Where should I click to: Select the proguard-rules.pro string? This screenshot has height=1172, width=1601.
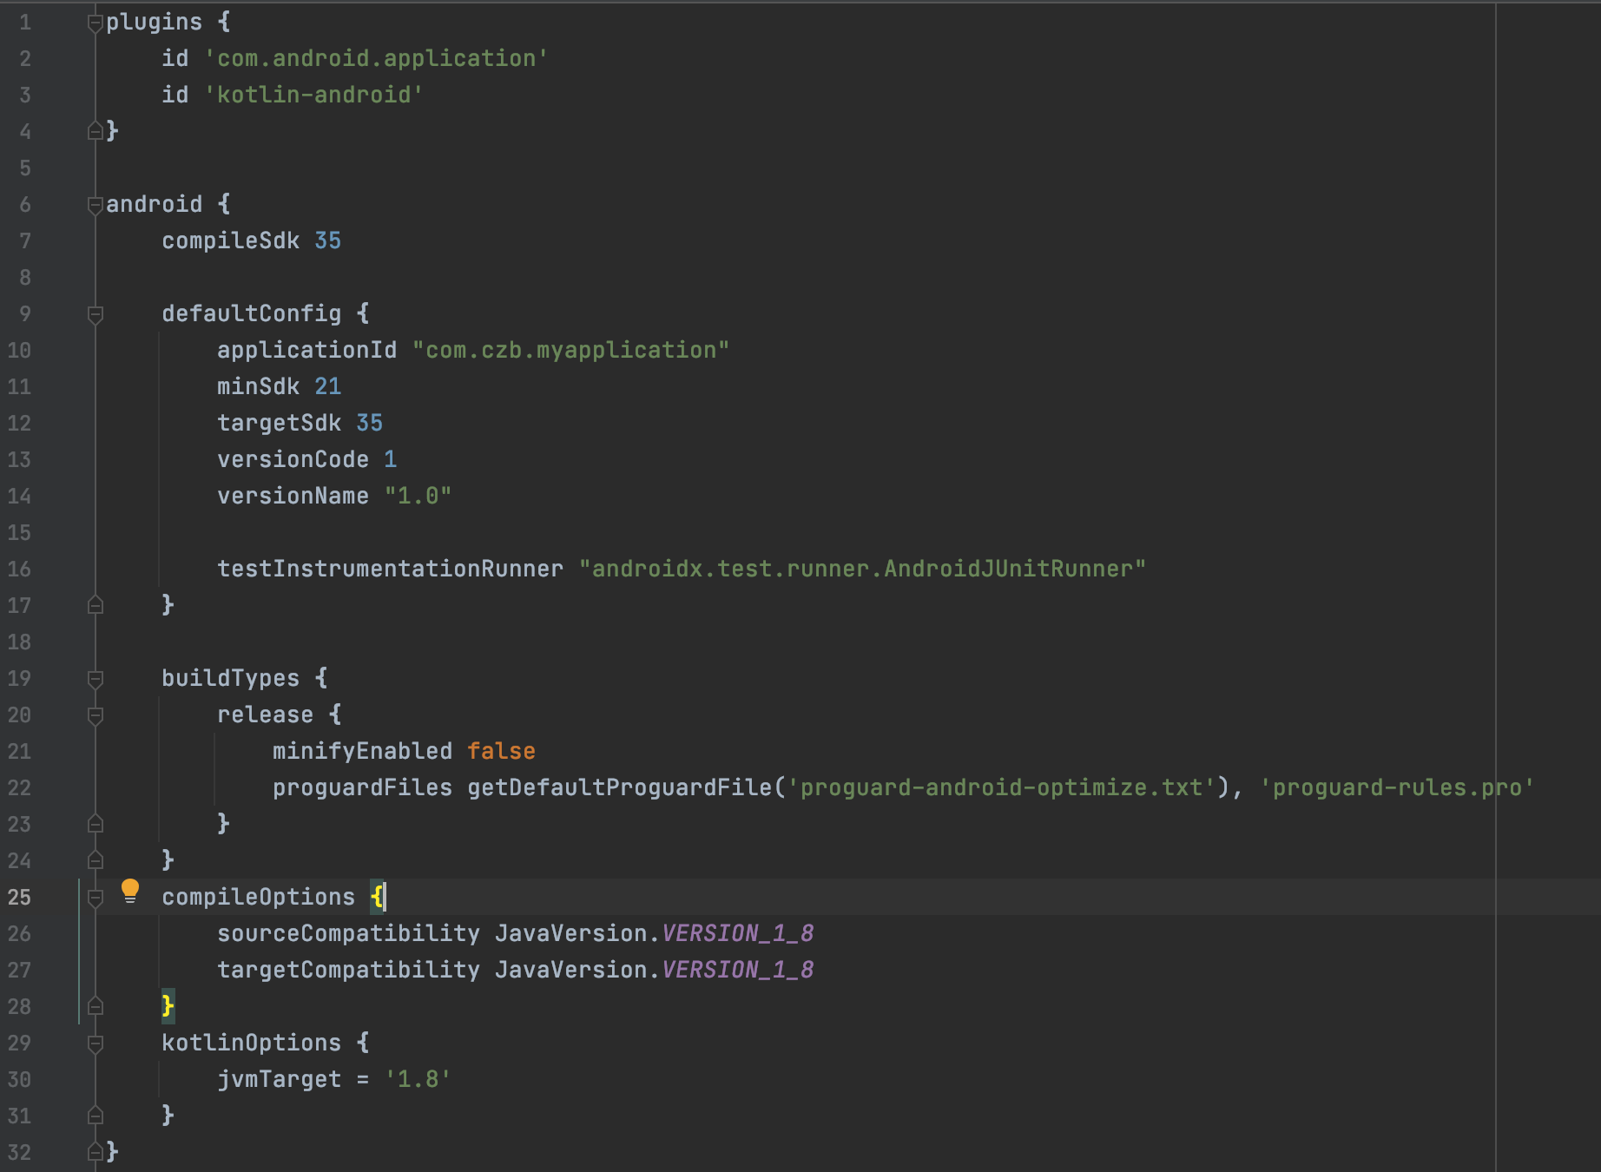pos(1398,787)
